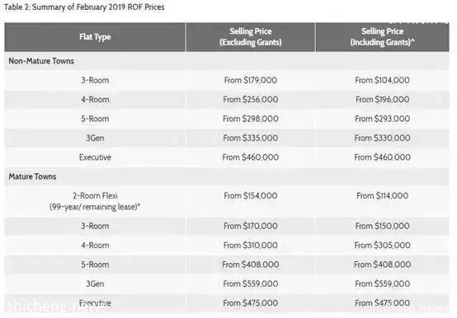This screenshot has height=318, width=457.
Task: Select the From $170,000 Mature Towns 3-Room price
Action: tap(250, 226)
